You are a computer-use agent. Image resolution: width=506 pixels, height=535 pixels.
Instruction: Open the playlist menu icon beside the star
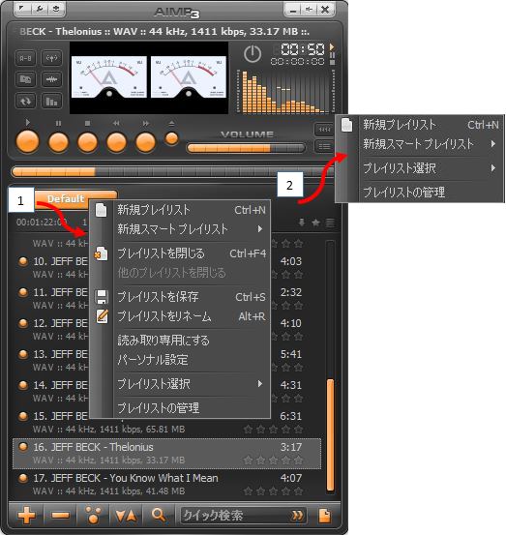tap(330, 223)
